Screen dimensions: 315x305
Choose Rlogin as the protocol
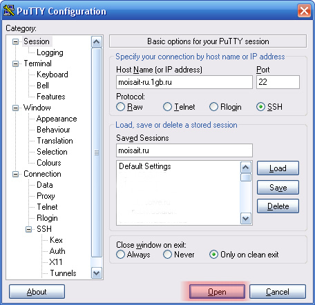213,107
